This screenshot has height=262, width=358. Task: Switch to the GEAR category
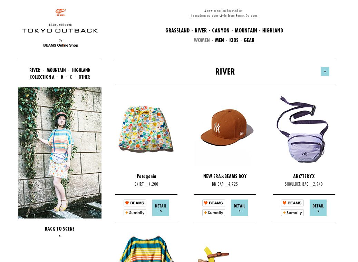(249, 40)
